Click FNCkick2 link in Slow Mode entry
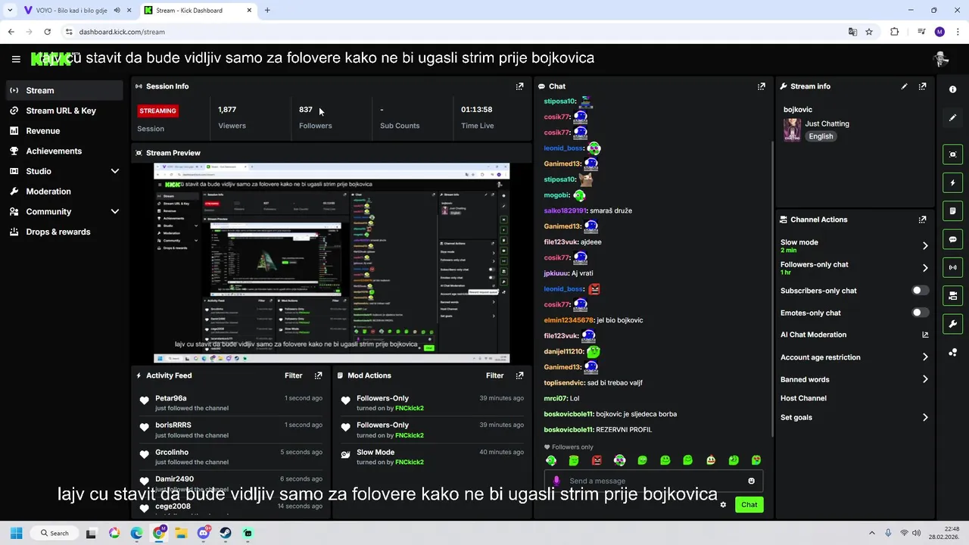 (x=409, y=462)
